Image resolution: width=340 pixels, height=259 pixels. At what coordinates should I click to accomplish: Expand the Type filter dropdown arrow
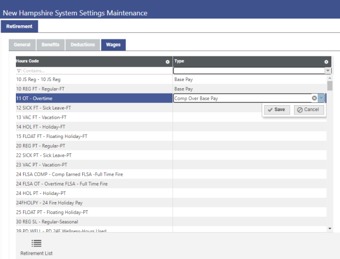point(327,71)
